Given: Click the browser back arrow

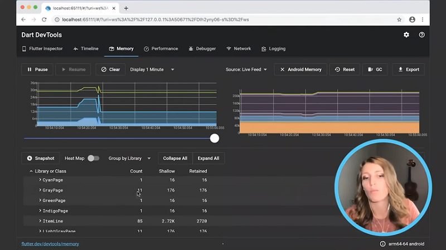Looking at the screenshot, I should tap(23, 19).
